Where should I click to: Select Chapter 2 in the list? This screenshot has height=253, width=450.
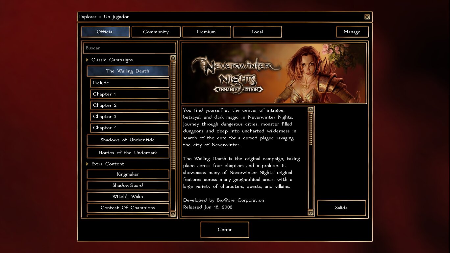point(130,105)
